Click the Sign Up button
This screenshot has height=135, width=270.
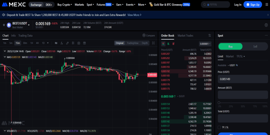click(x=253, y=5)
